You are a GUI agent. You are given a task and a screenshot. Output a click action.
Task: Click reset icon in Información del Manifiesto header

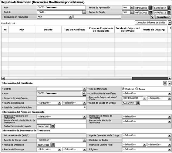165,83
